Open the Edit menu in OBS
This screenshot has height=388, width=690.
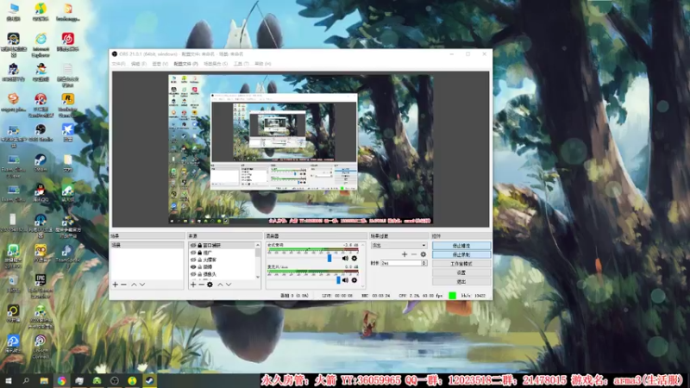(x=138, y=64)
